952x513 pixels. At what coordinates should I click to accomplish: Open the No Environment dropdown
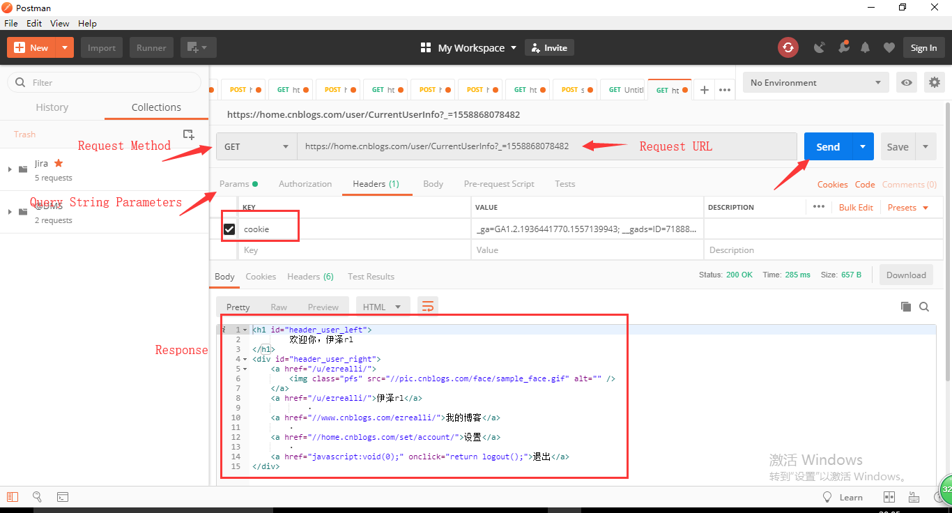815,82
